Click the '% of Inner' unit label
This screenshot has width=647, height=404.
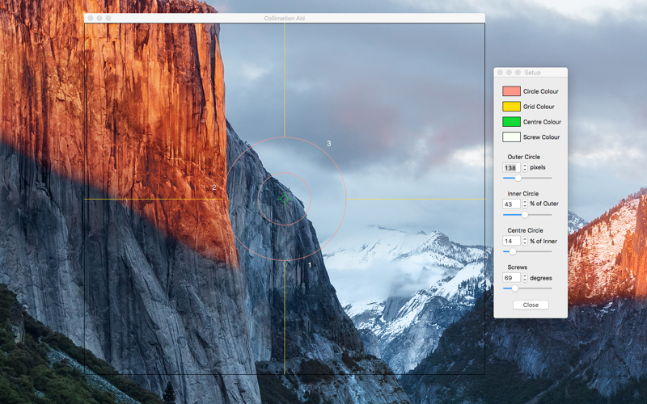(x=543, y=241)
